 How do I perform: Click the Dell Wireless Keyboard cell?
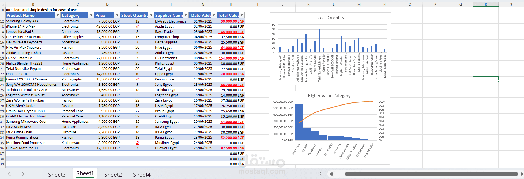33,42
